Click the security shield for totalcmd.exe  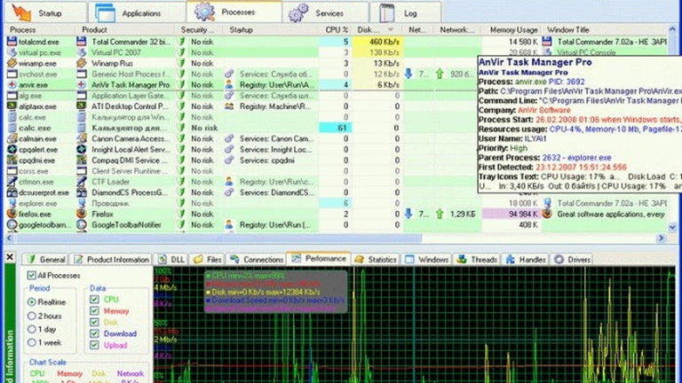tap(182, 42)
